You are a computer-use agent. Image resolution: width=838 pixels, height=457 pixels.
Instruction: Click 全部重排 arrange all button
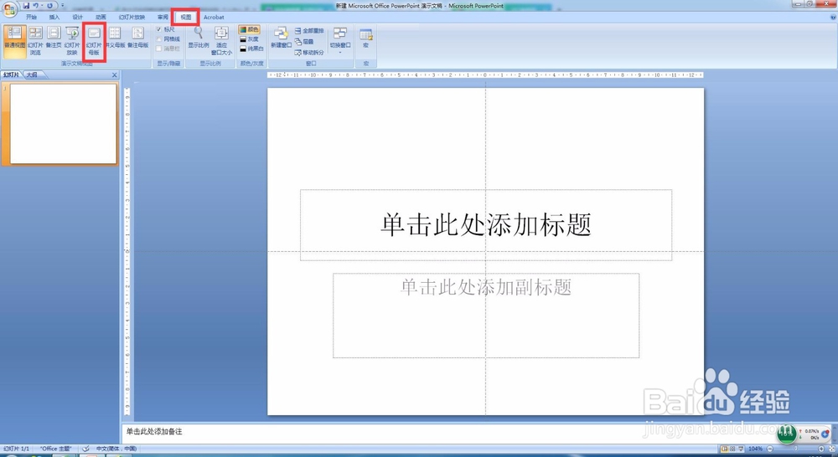[309, 31]
